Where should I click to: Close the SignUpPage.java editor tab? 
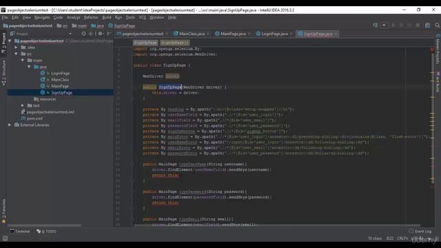(x=336, y=34)
